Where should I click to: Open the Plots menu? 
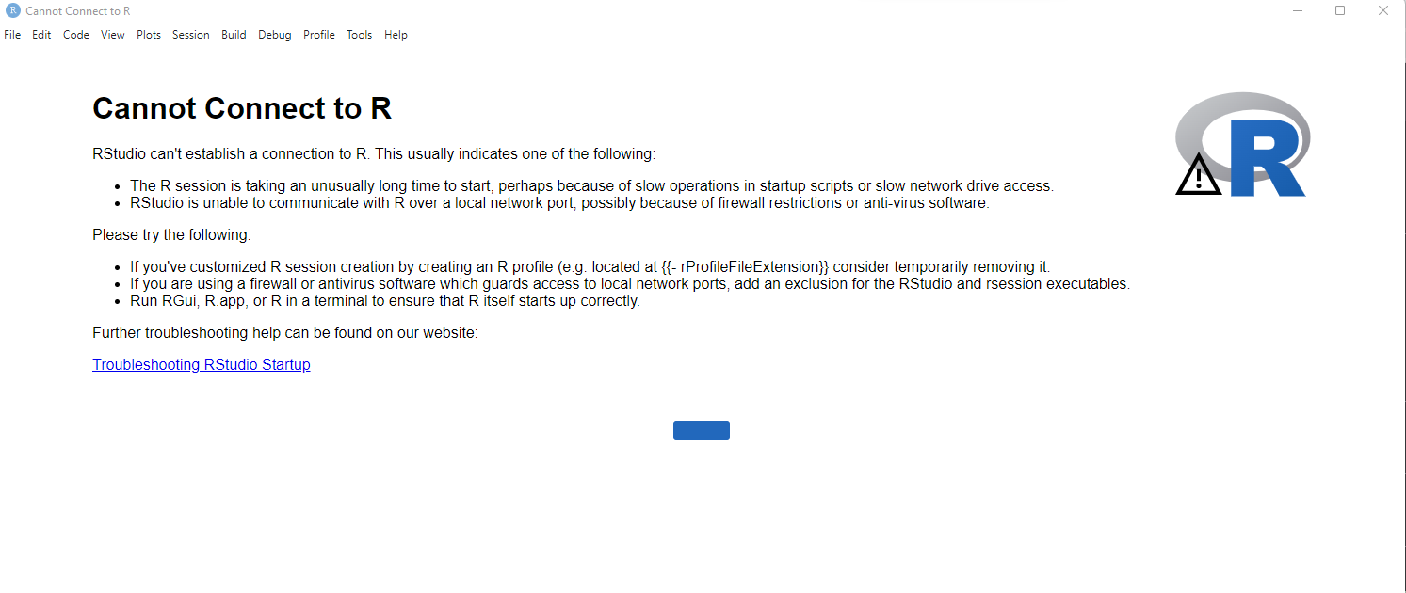[x=148, y=34]
